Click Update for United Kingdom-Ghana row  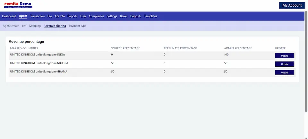[x=284, y=73]
